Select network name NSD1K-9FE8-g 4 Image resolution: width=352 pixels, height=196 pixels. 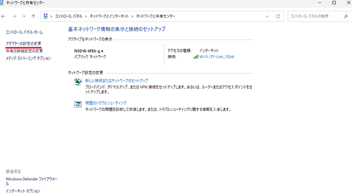coord(89,51)
